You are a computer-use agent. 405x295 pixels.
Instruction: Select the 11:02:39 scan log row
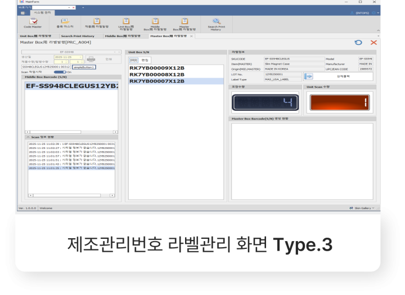[71, 144]
